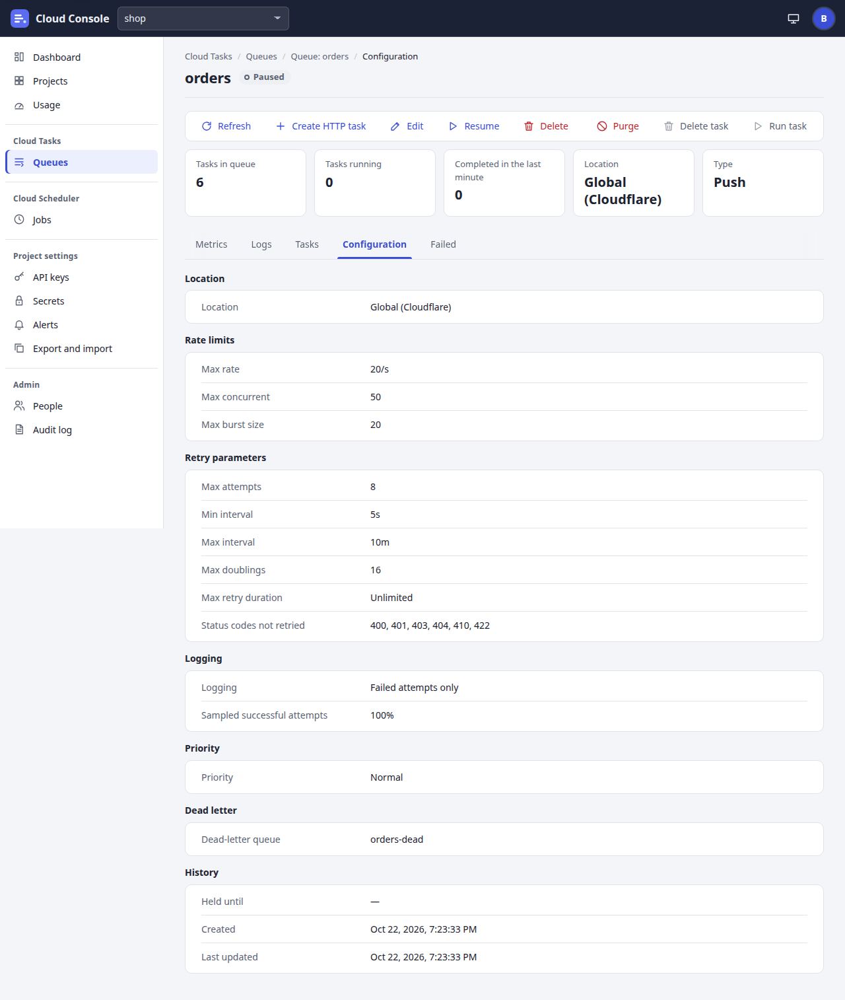Open the shop project dropdown
The image size is (845, 1000).
pyautogui.click(x=203, y=18)
